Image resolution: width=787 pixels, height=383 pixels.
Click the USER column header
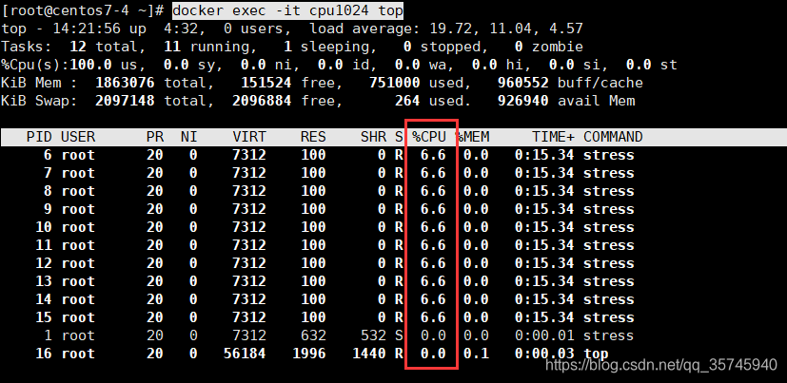pos(78,137)
